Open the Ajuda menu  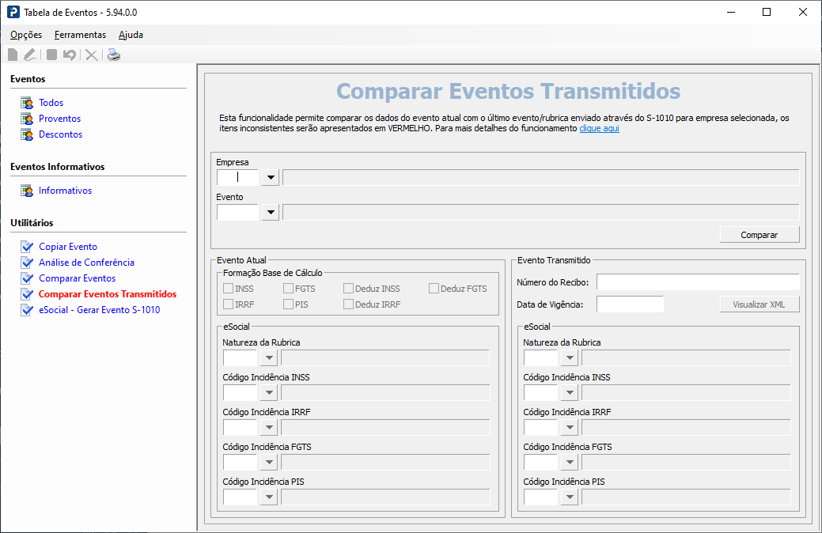131,35
